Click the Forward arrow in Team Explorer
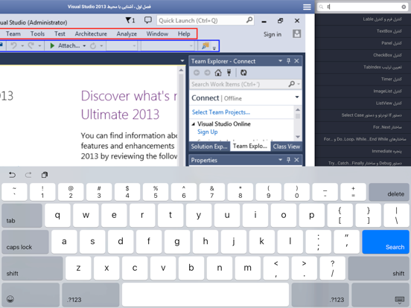Viewport: 411px width, 308px height. tap(207, 73)
